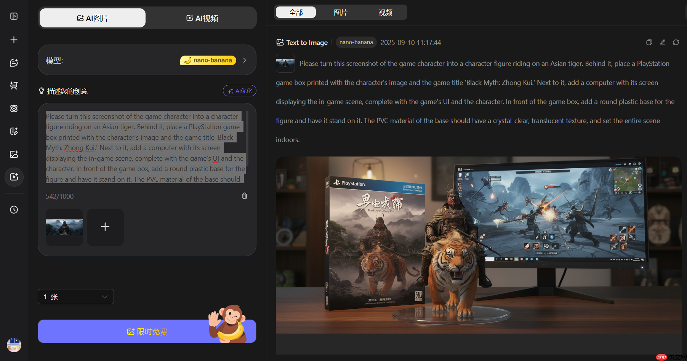
Task: Open the history clock icon
Action: point(14,210)
